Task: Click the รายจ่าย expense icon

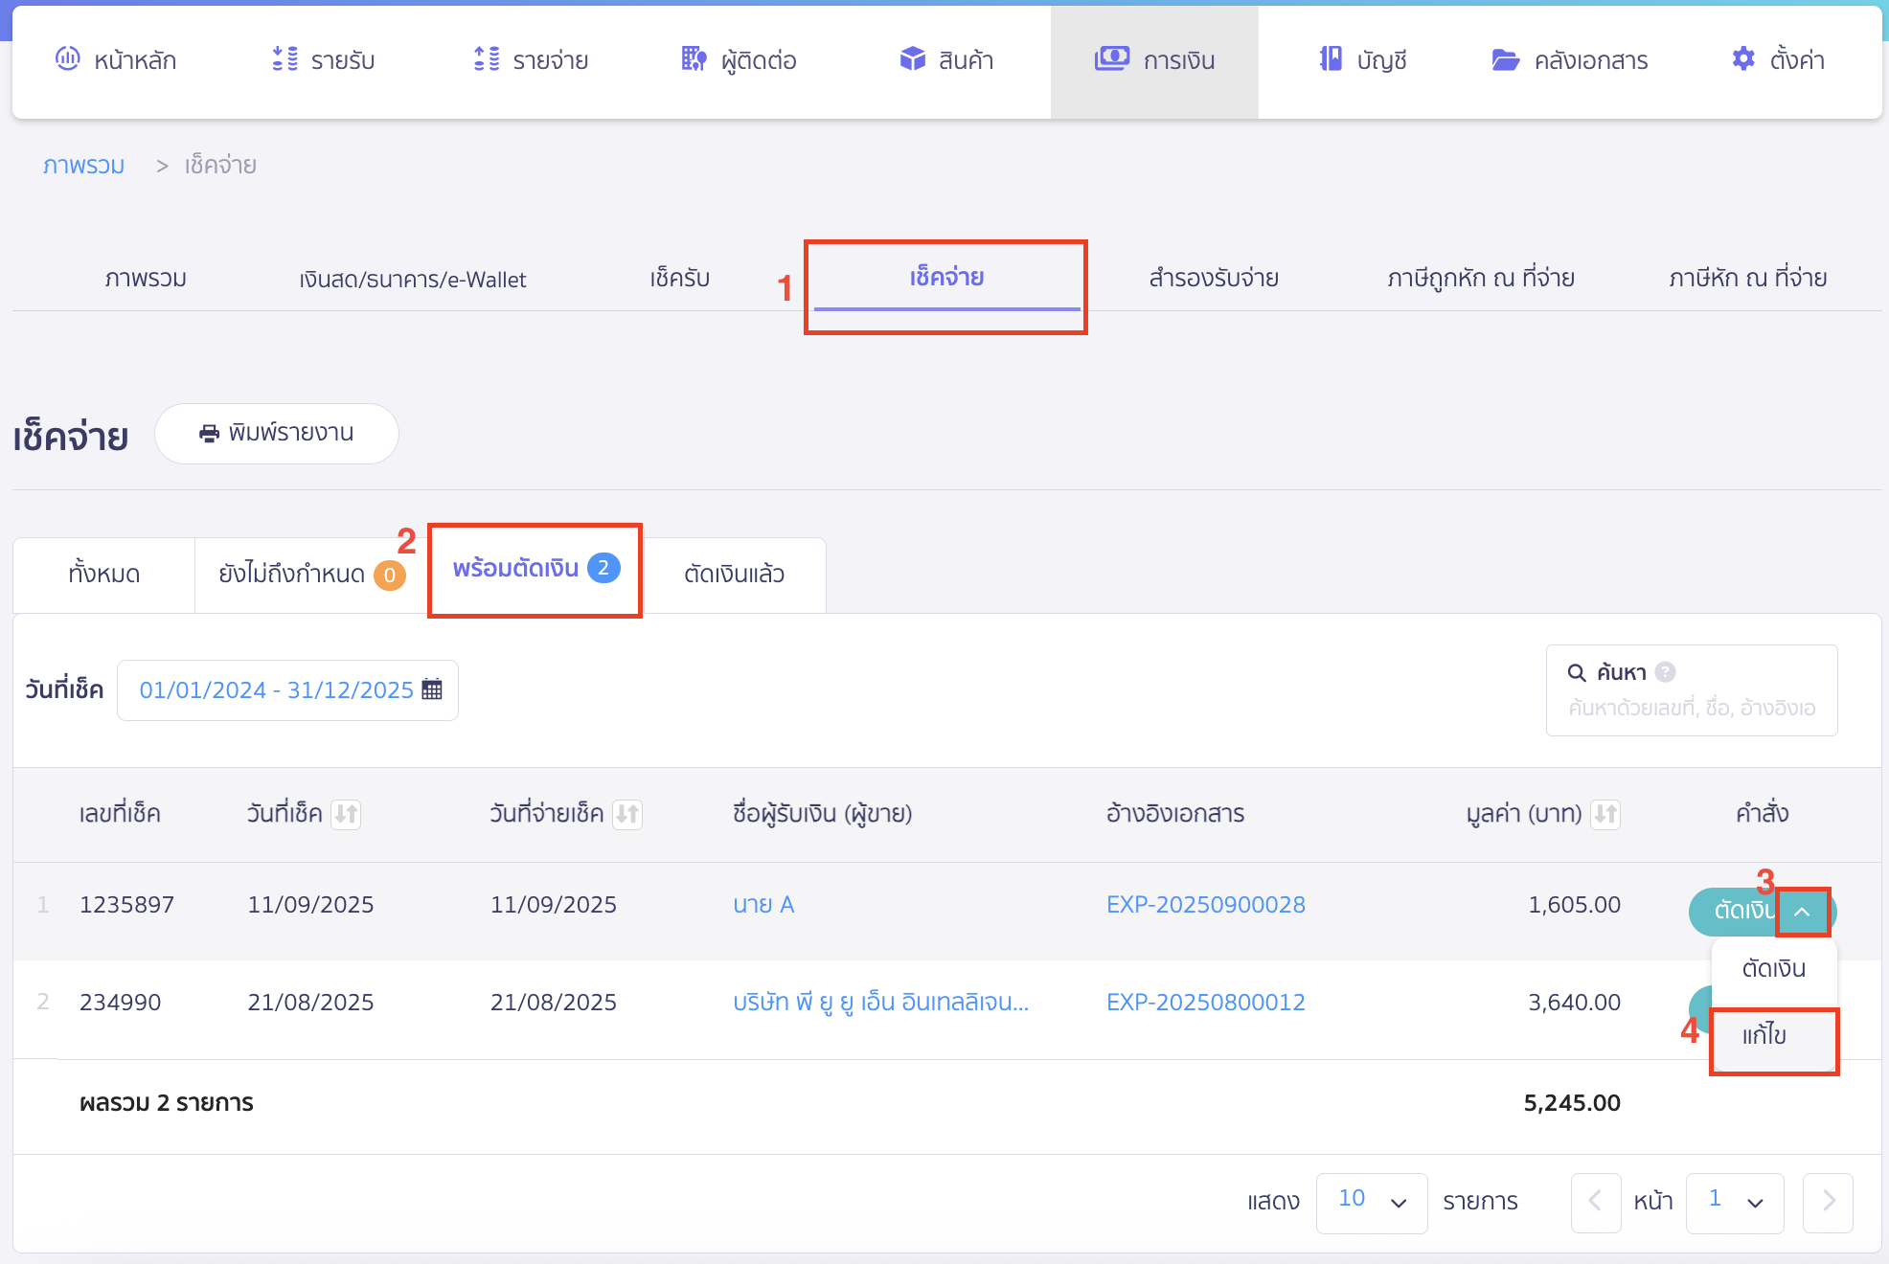Action: (487, 59)
